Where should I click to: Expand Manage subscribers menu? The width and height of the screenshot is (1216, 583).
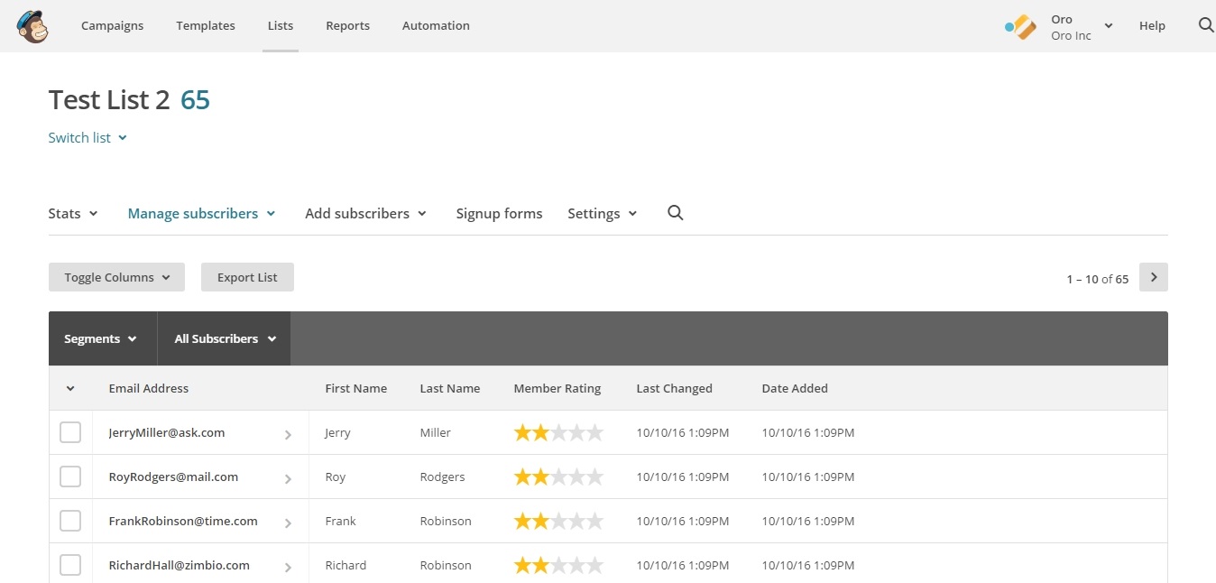[x=201, y=213]
